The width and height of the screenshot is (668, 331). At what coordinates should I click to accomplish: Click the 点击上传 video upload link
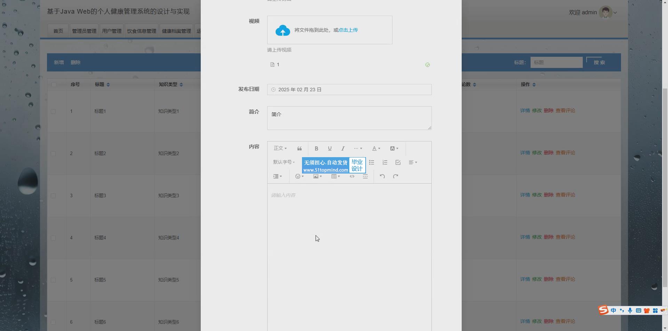[348, 30]
